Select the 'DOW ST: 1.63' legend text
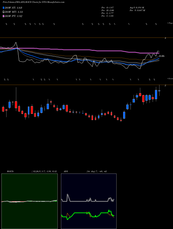 click(x=13, y=8)
